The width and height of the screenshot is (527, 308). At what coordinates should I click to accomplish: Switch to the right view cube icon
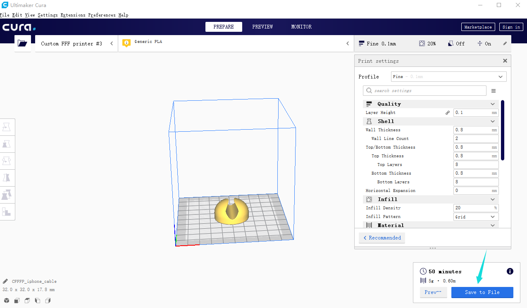tap(48, 301)
